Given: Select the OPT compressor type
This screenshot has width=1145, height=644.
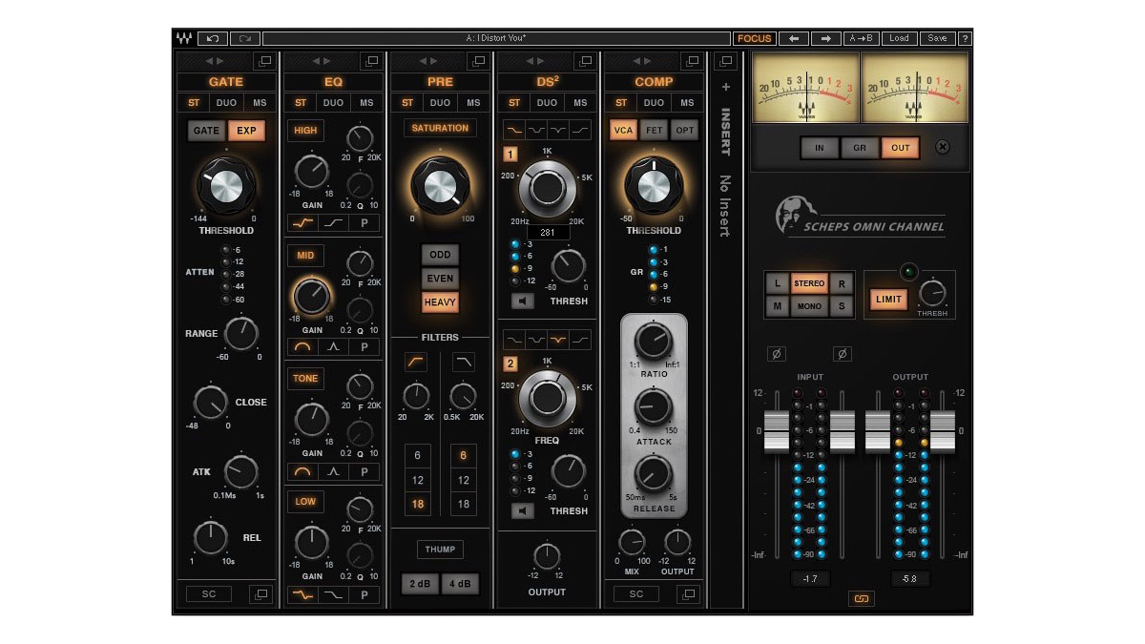Looking at the screenshot, I should pos(684,131).
